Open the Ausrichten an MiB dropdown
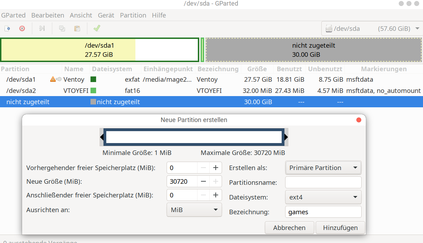The image size is (423, 243). coord(194,210)
